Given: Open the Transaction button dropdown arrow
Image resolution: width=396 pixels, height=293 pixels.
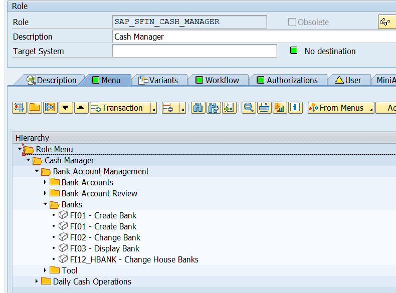Looking at the screenshot, I should 153,108.
